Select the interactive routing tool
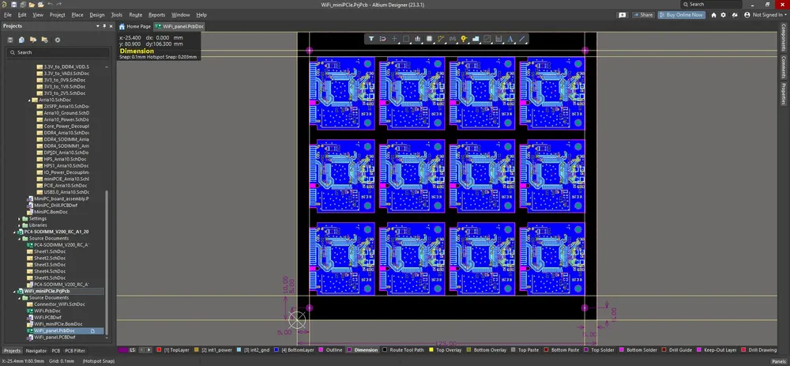790x366 pixels. (x=441, y=39)
